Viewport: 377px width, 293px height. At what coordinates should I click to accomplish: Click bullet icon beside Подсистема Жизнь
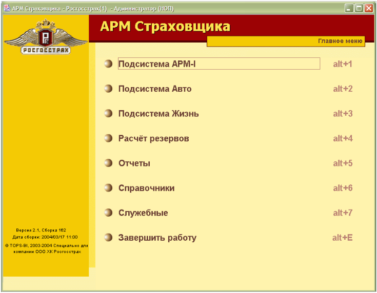click(108, 113)
